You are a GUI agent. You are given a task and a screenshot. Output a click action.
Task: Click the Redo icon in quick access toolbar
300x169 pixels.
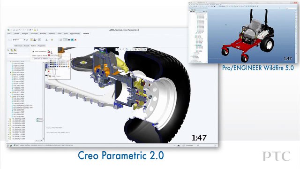coord(23,30)
